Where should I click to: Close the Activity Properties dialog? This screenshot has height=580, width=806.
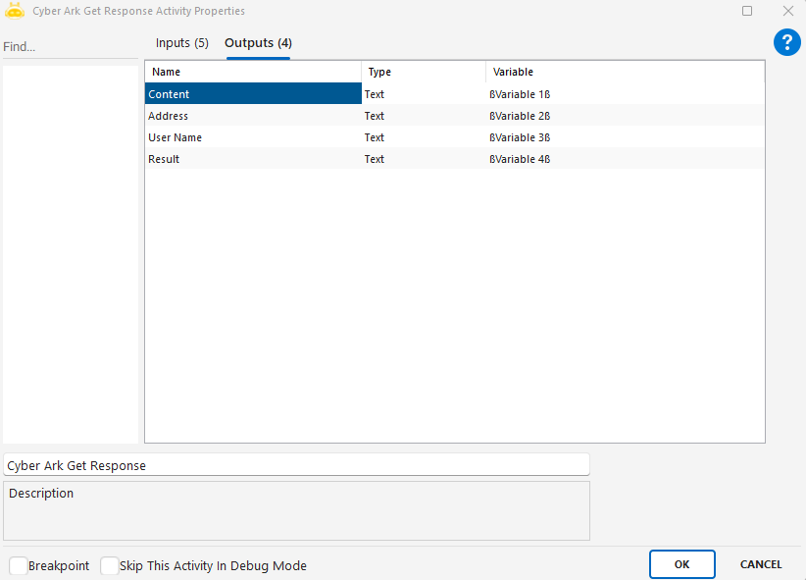[787, 11]
